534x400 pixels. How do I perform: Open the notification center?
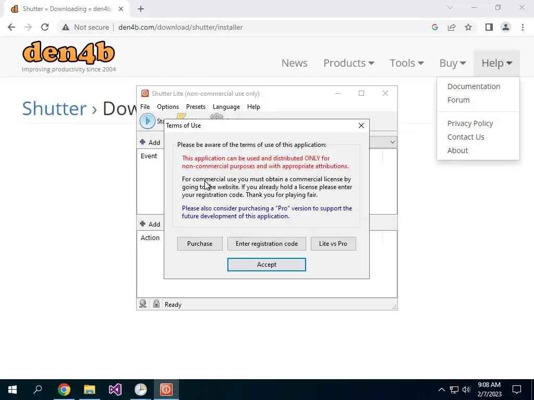(517, 390)
